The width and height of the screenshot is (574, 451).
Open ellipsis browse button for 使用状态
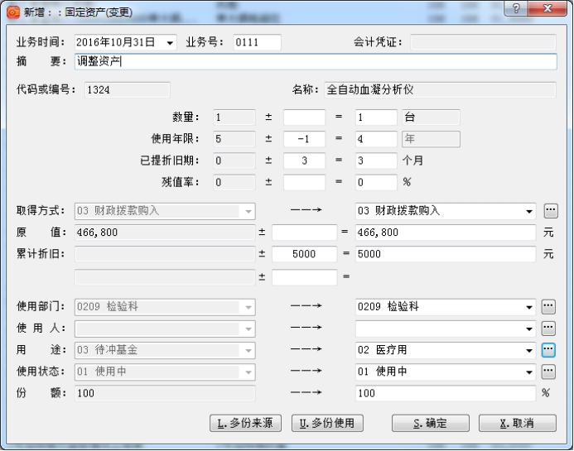(548, 372)
